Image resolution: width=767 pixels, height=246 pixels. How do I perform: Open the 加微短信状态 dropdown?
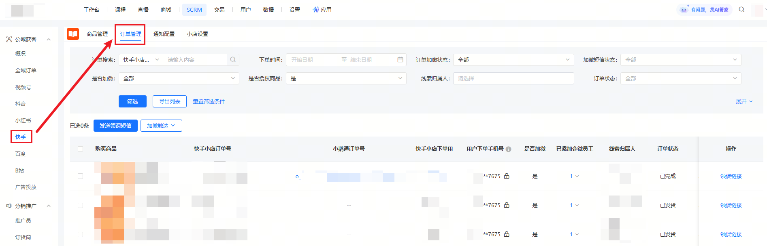681,60
